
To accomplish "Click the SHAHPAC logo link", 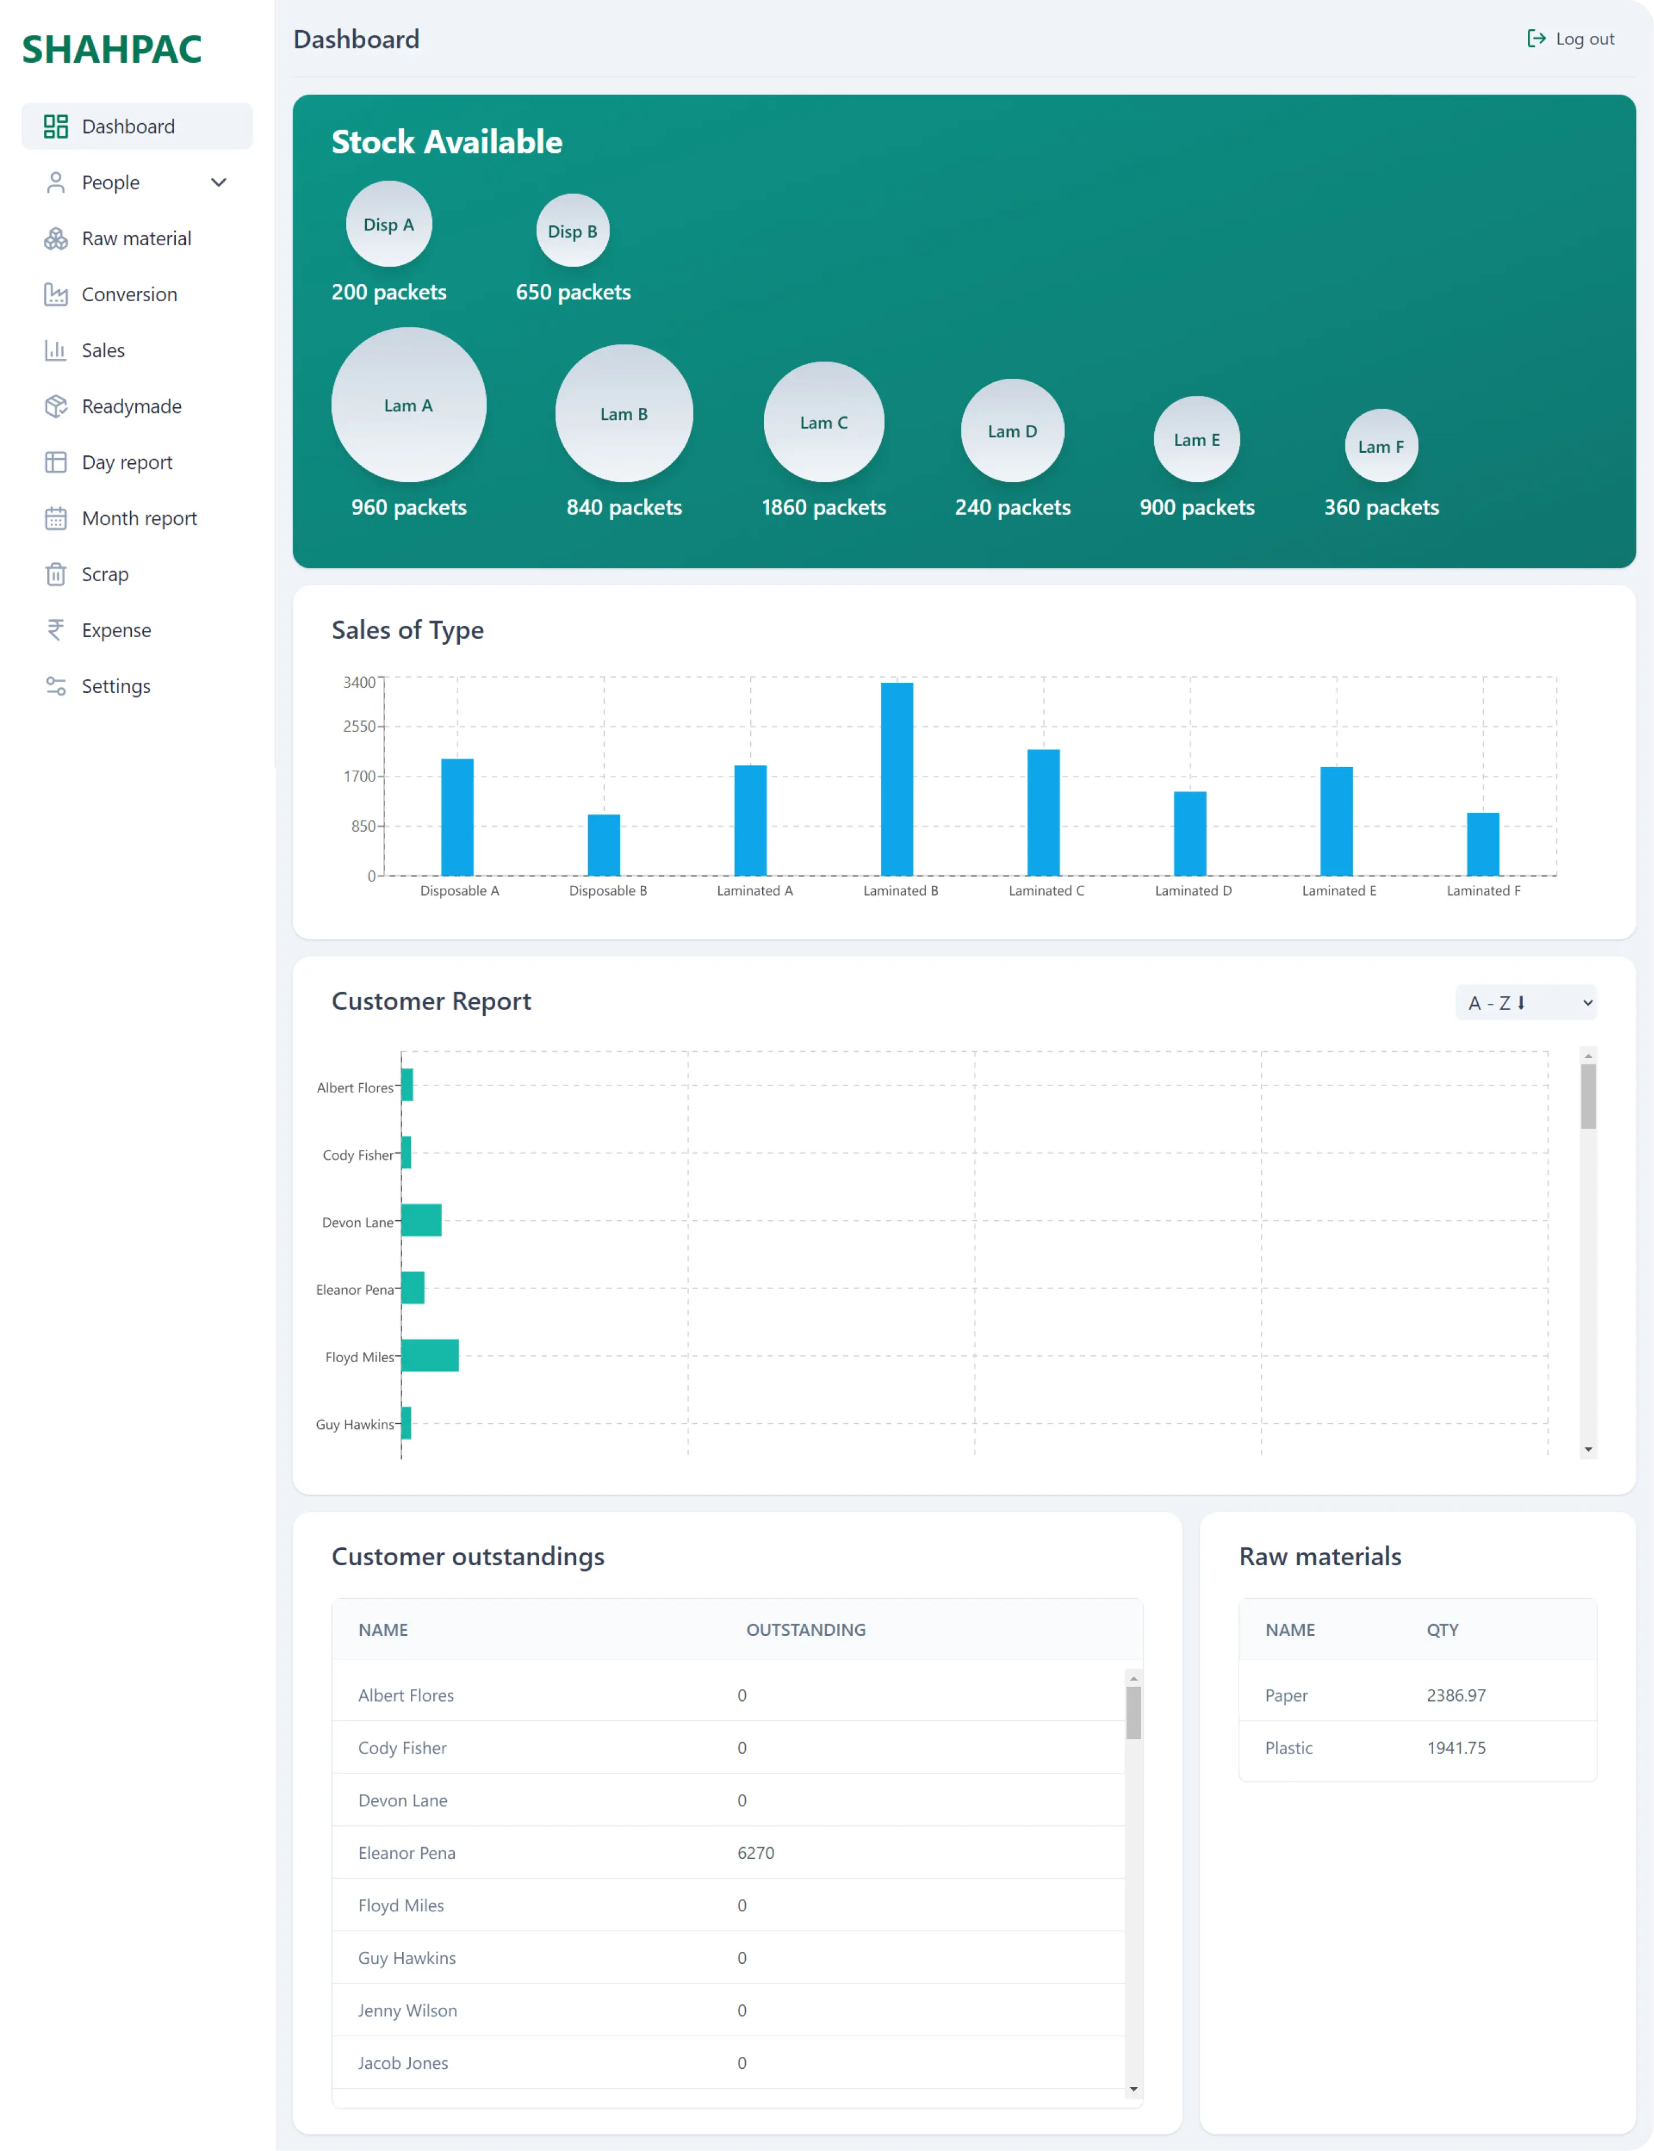I will 111,49.
